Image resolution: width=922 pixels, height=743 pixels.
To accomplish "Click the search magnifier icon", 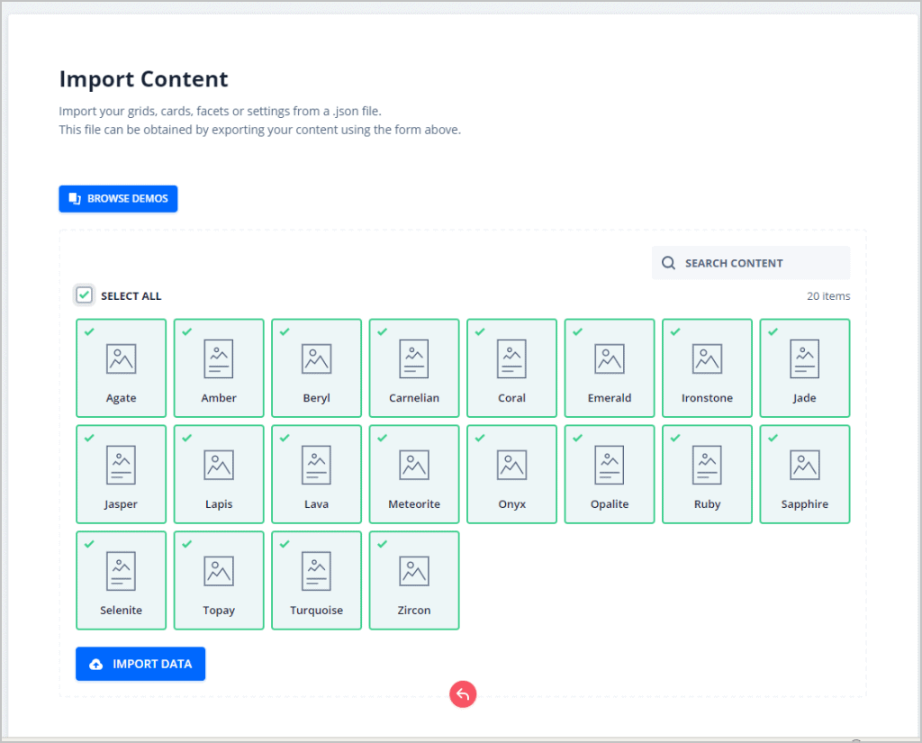I will pos(668,263).
